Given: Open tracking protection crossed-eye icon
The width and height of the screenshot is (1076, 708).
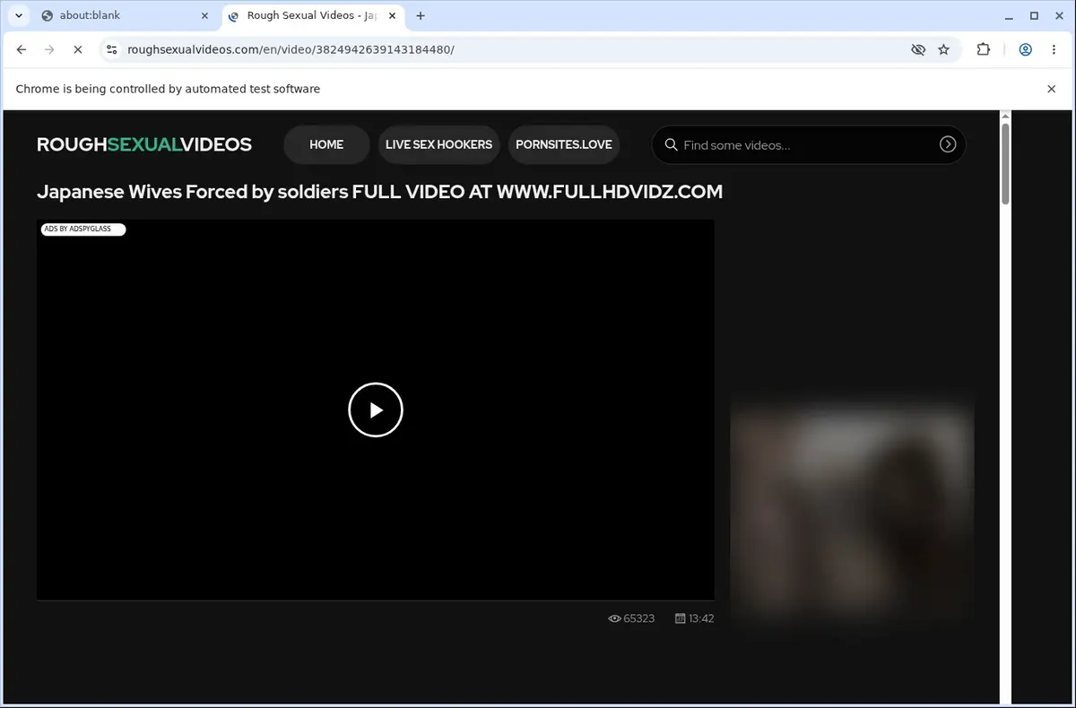Looking at the screenshot, I should 918,50.
